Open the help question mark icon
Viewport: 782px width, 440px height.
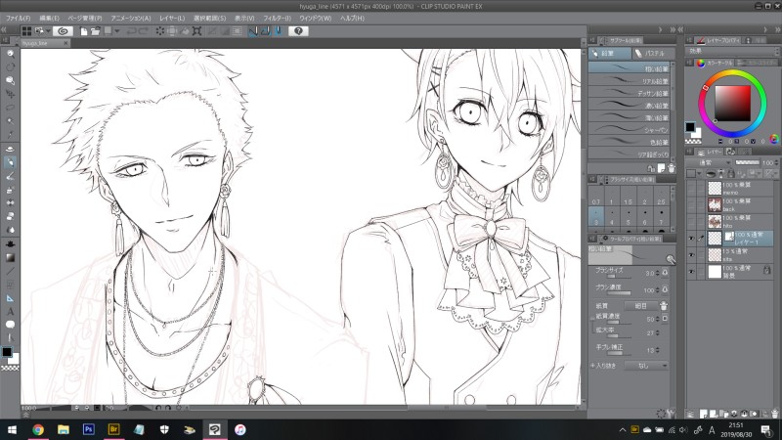click(x=298, y=31)
